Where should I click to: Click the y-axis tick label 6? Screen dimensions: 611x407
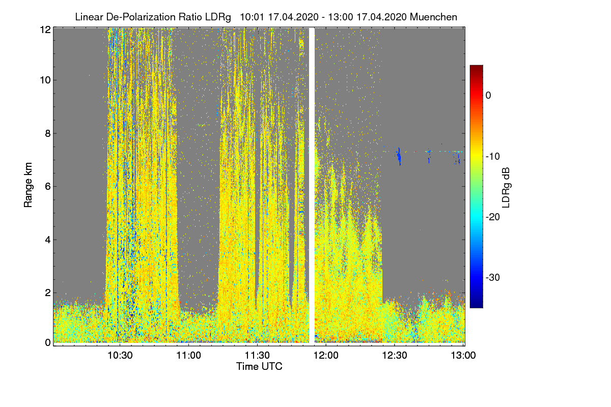point(47,186)
